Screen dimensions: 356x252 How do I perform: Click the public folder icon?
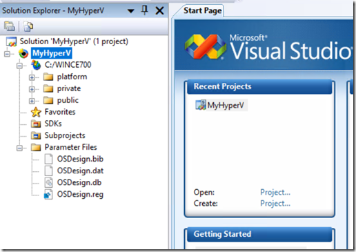[48, 100]
